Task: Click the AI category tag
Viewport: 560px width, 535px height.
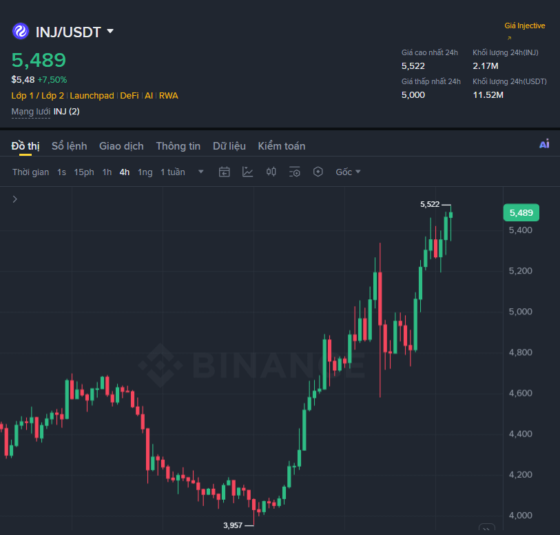Action: (x=149, y=96)
